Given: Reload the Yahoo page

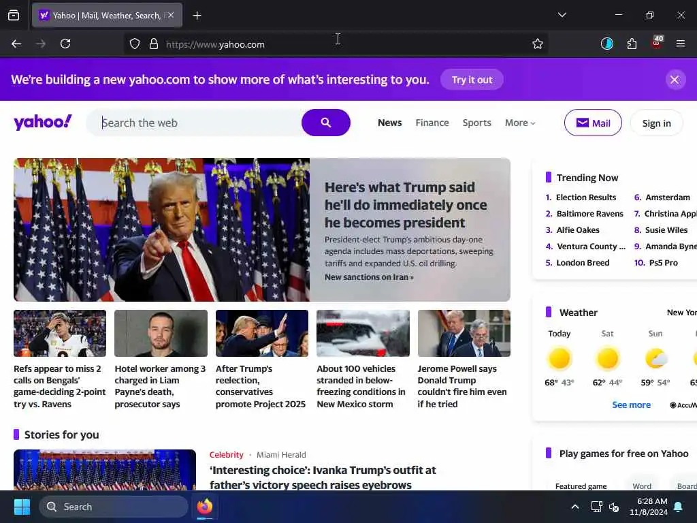Looking at the screenshot, I should [x=65, y=44].
